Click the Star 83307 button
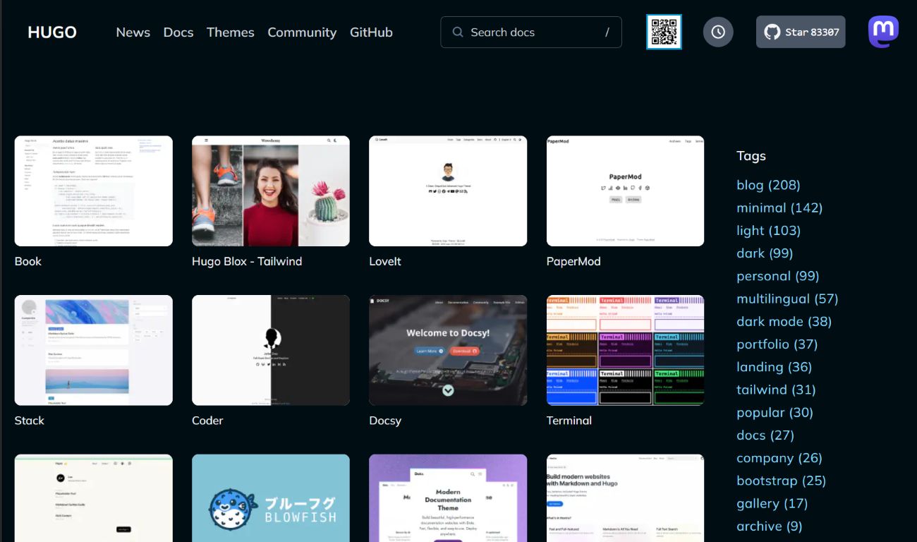Image resolution: width=917 pixels, height=542 pixels. coord(801,31)
